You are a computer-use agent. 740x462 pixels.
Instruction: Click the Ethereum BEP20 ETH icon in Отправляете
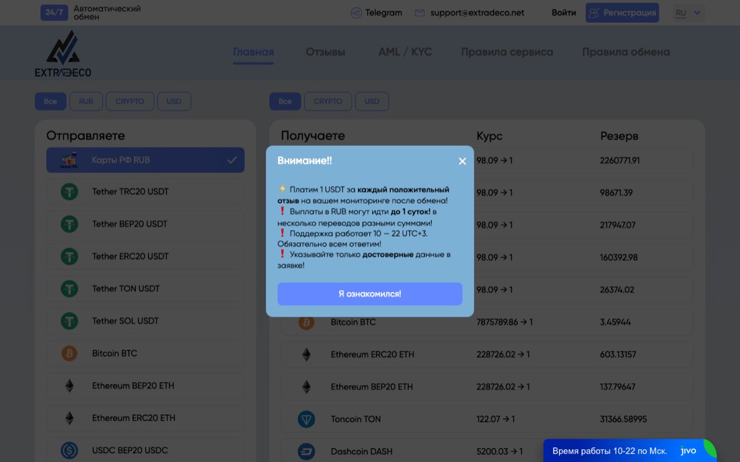click(69, 385)
